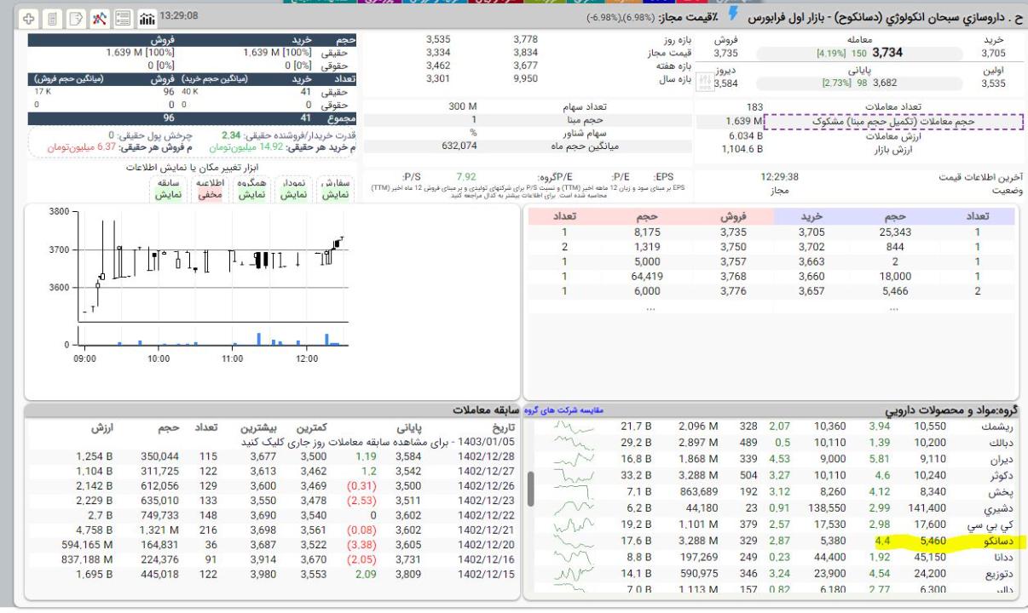Click the plus (add) icon in toolbar

coord(28,17)
